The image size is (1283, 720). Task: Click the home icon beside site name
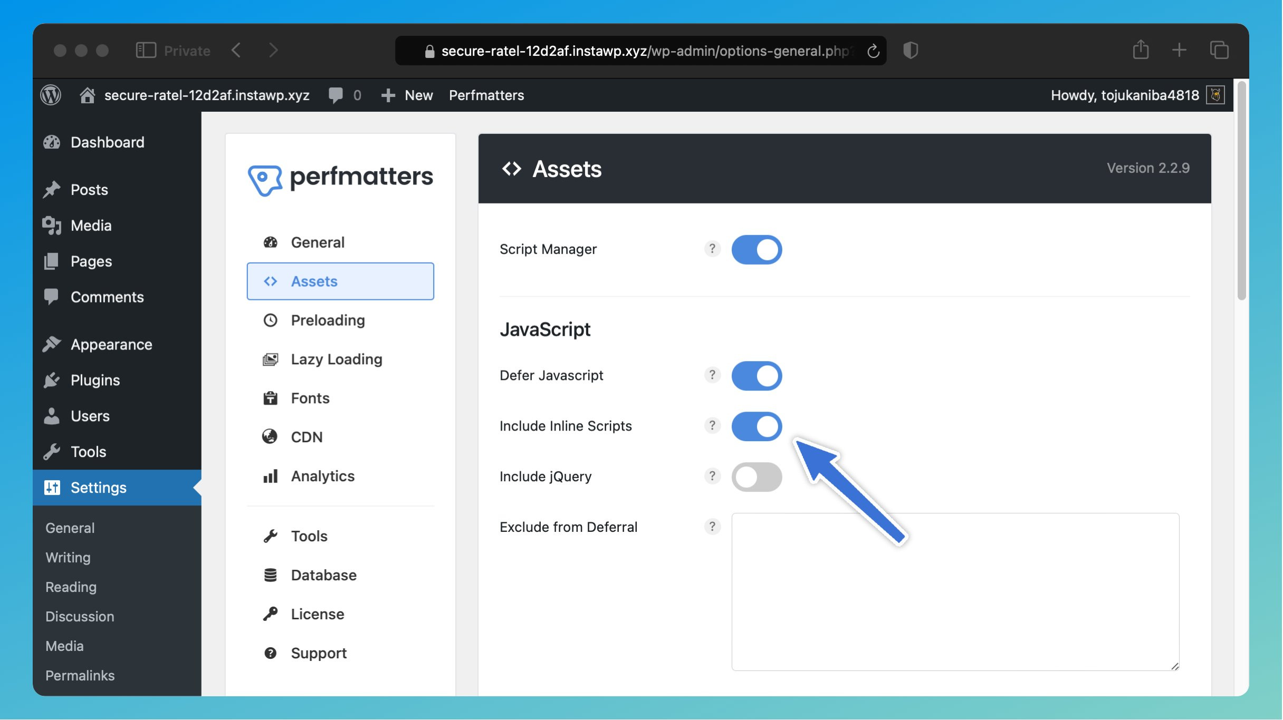pyautogui.click(x=87, y=95)
